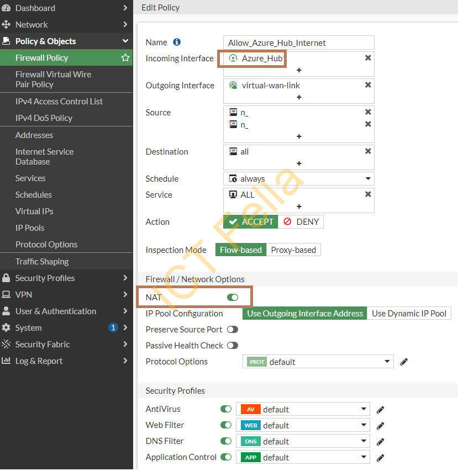The width and height of the screenshot is (458, 471).
Task: Click the Security Profiles lock icon
Action: click(6, 278)
